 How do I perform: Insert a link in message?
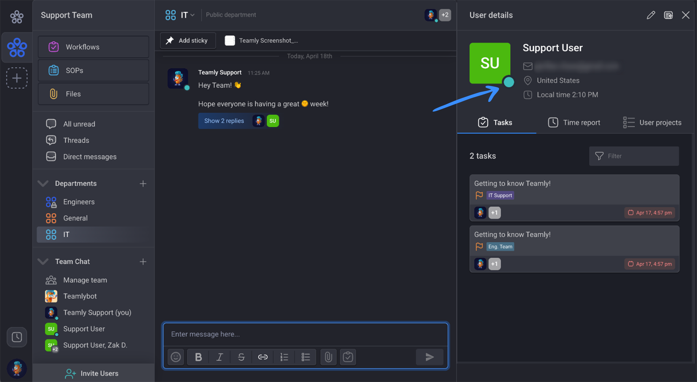click(x=263, y=357)
